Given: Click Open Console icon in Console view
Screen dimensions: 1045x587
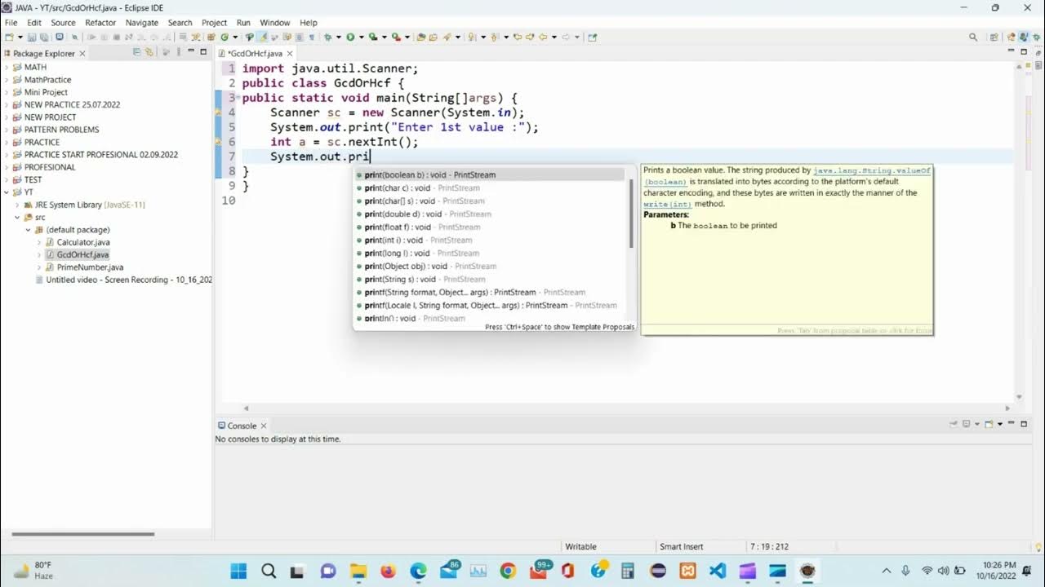Looking at the screenshot, I should (x=989, y=424).
